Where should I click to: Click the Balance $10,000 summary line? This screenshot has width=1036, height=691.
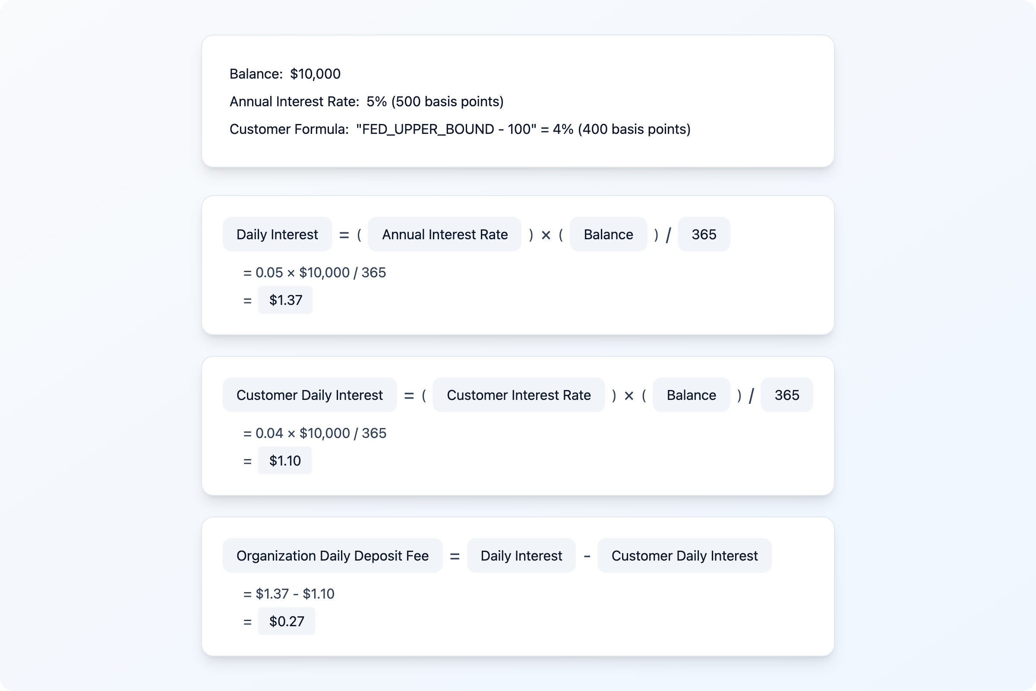point(285,74)
